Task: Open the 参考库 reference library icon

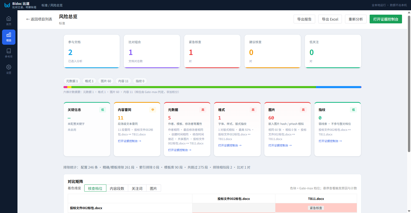Action: click(9, 53)
